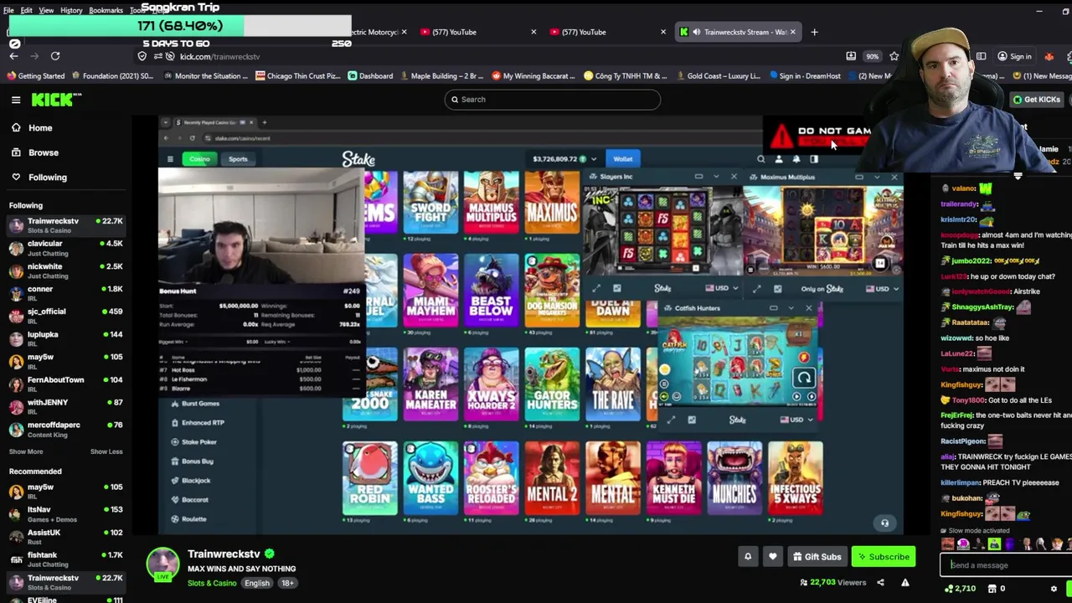This screenshot has height=603, width=1072.
Task: Click the Slots & Casino category link
Action: [211, 583]
